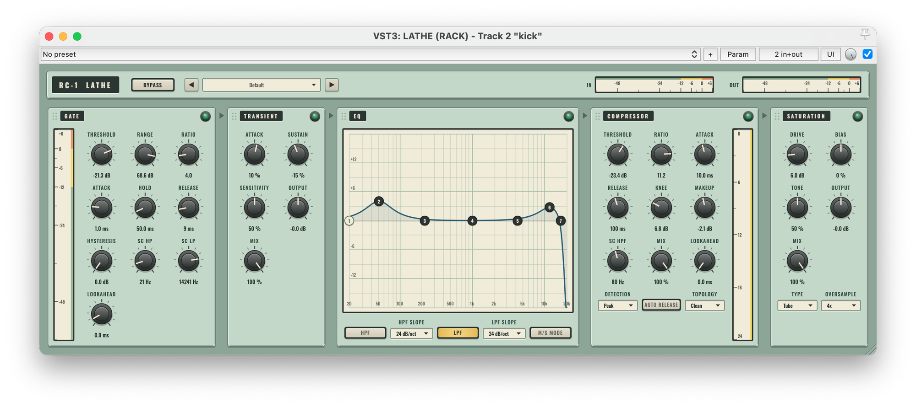
Task: Select EQ band node 2
Action: [378, 201]
